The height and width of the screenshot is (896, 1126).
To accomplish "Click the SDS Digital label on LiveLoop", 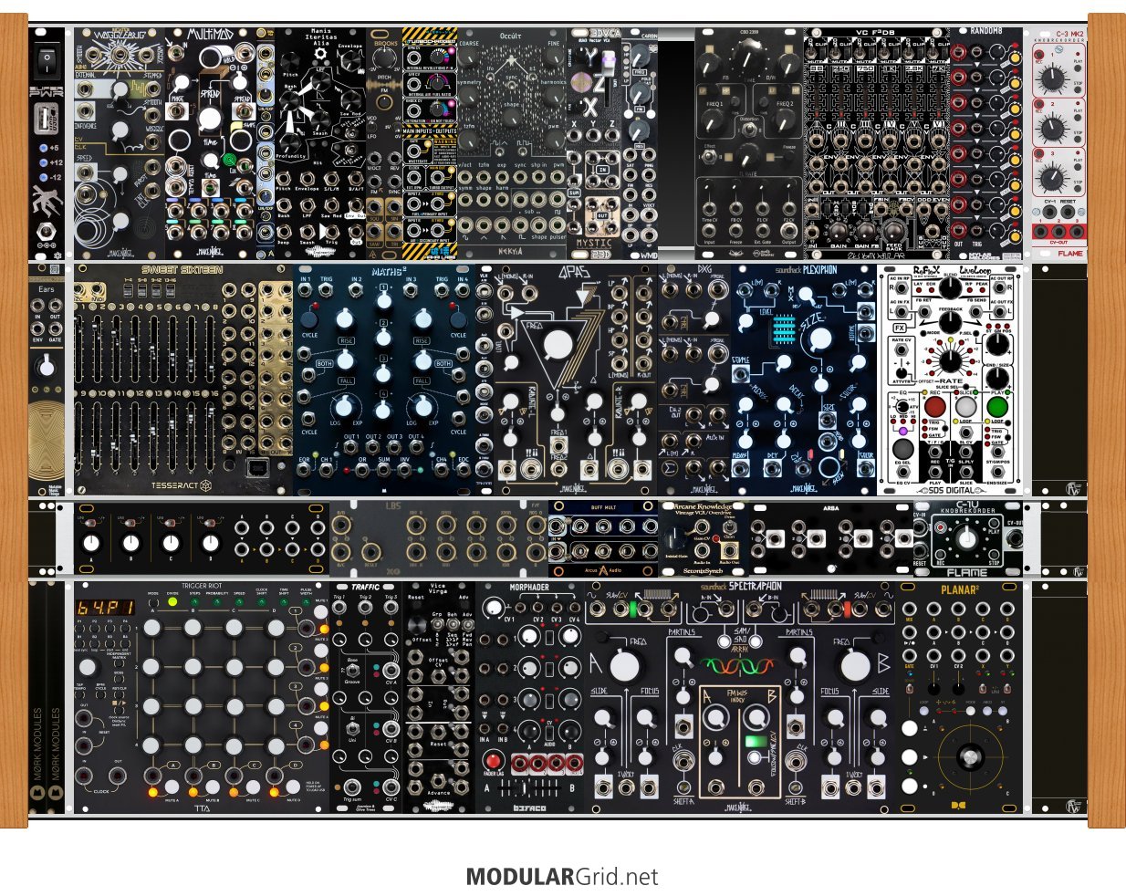I will 950,489.
